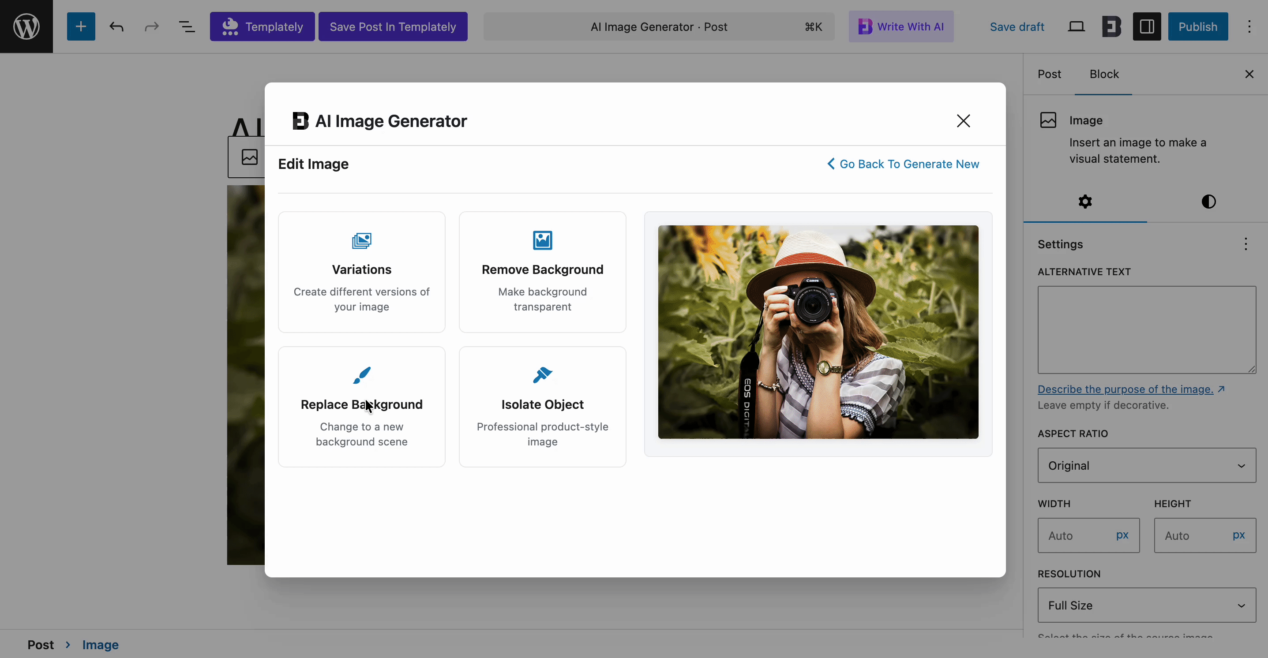
Task: Click the block inserter plus icon
Action: click(x=81, y=26)
